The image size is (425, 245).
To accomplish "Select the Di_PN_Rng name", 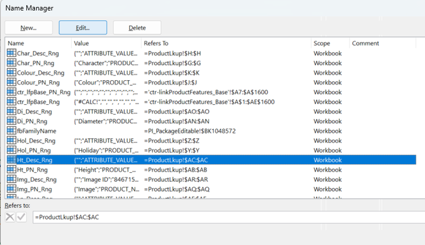I will (x=32, y=121).
